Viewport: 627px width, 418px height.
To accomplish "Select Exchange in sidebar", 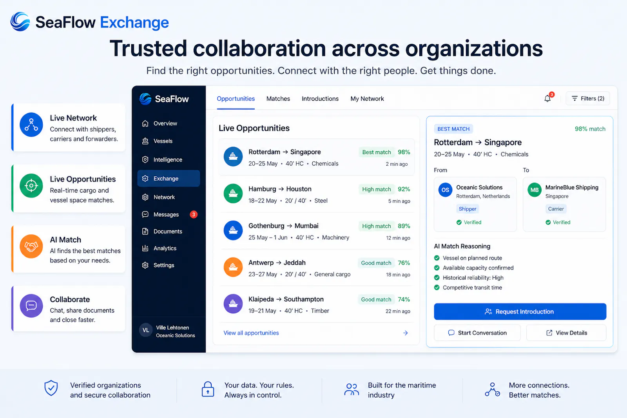I will 169,178.
